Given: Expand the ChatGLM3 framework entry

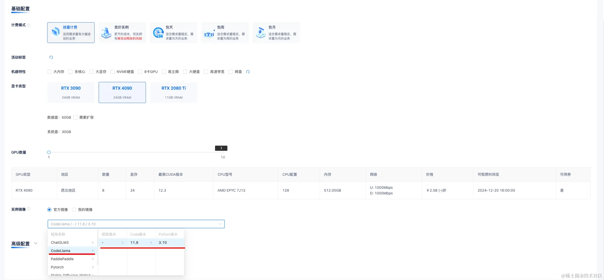Looking at the screenshot, I should click(72, 242).
